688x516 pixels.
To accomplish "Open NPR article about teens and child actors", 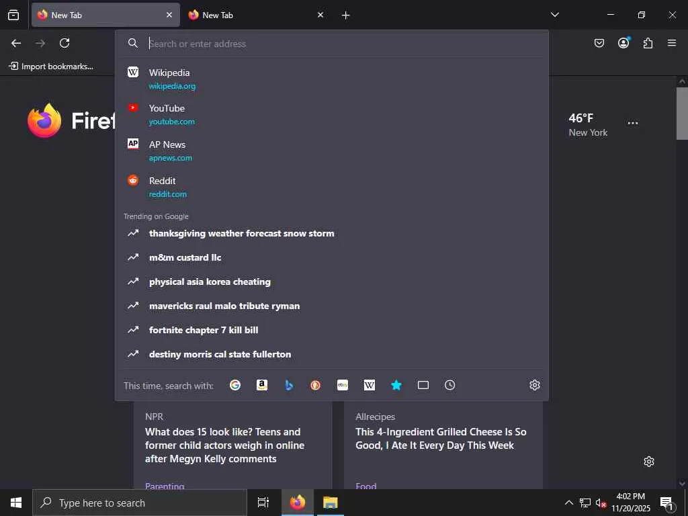I will [x=233, y=445].
